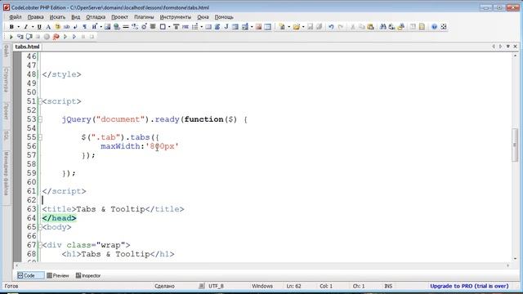Expand the dropdown arrow beside Italic
The height and width of the screenshot is (294, 523).
33,27
